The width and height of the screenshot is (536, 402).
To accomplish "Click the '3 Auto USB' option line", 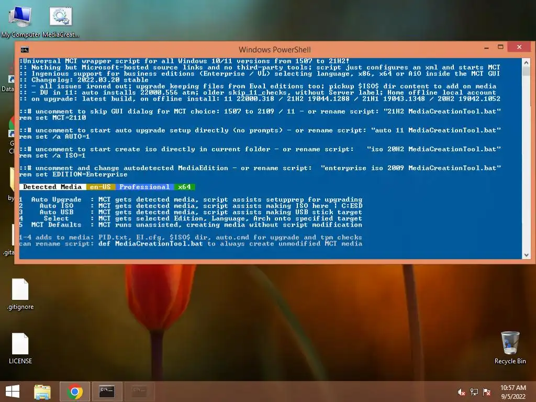I will (x=191, y=213).
